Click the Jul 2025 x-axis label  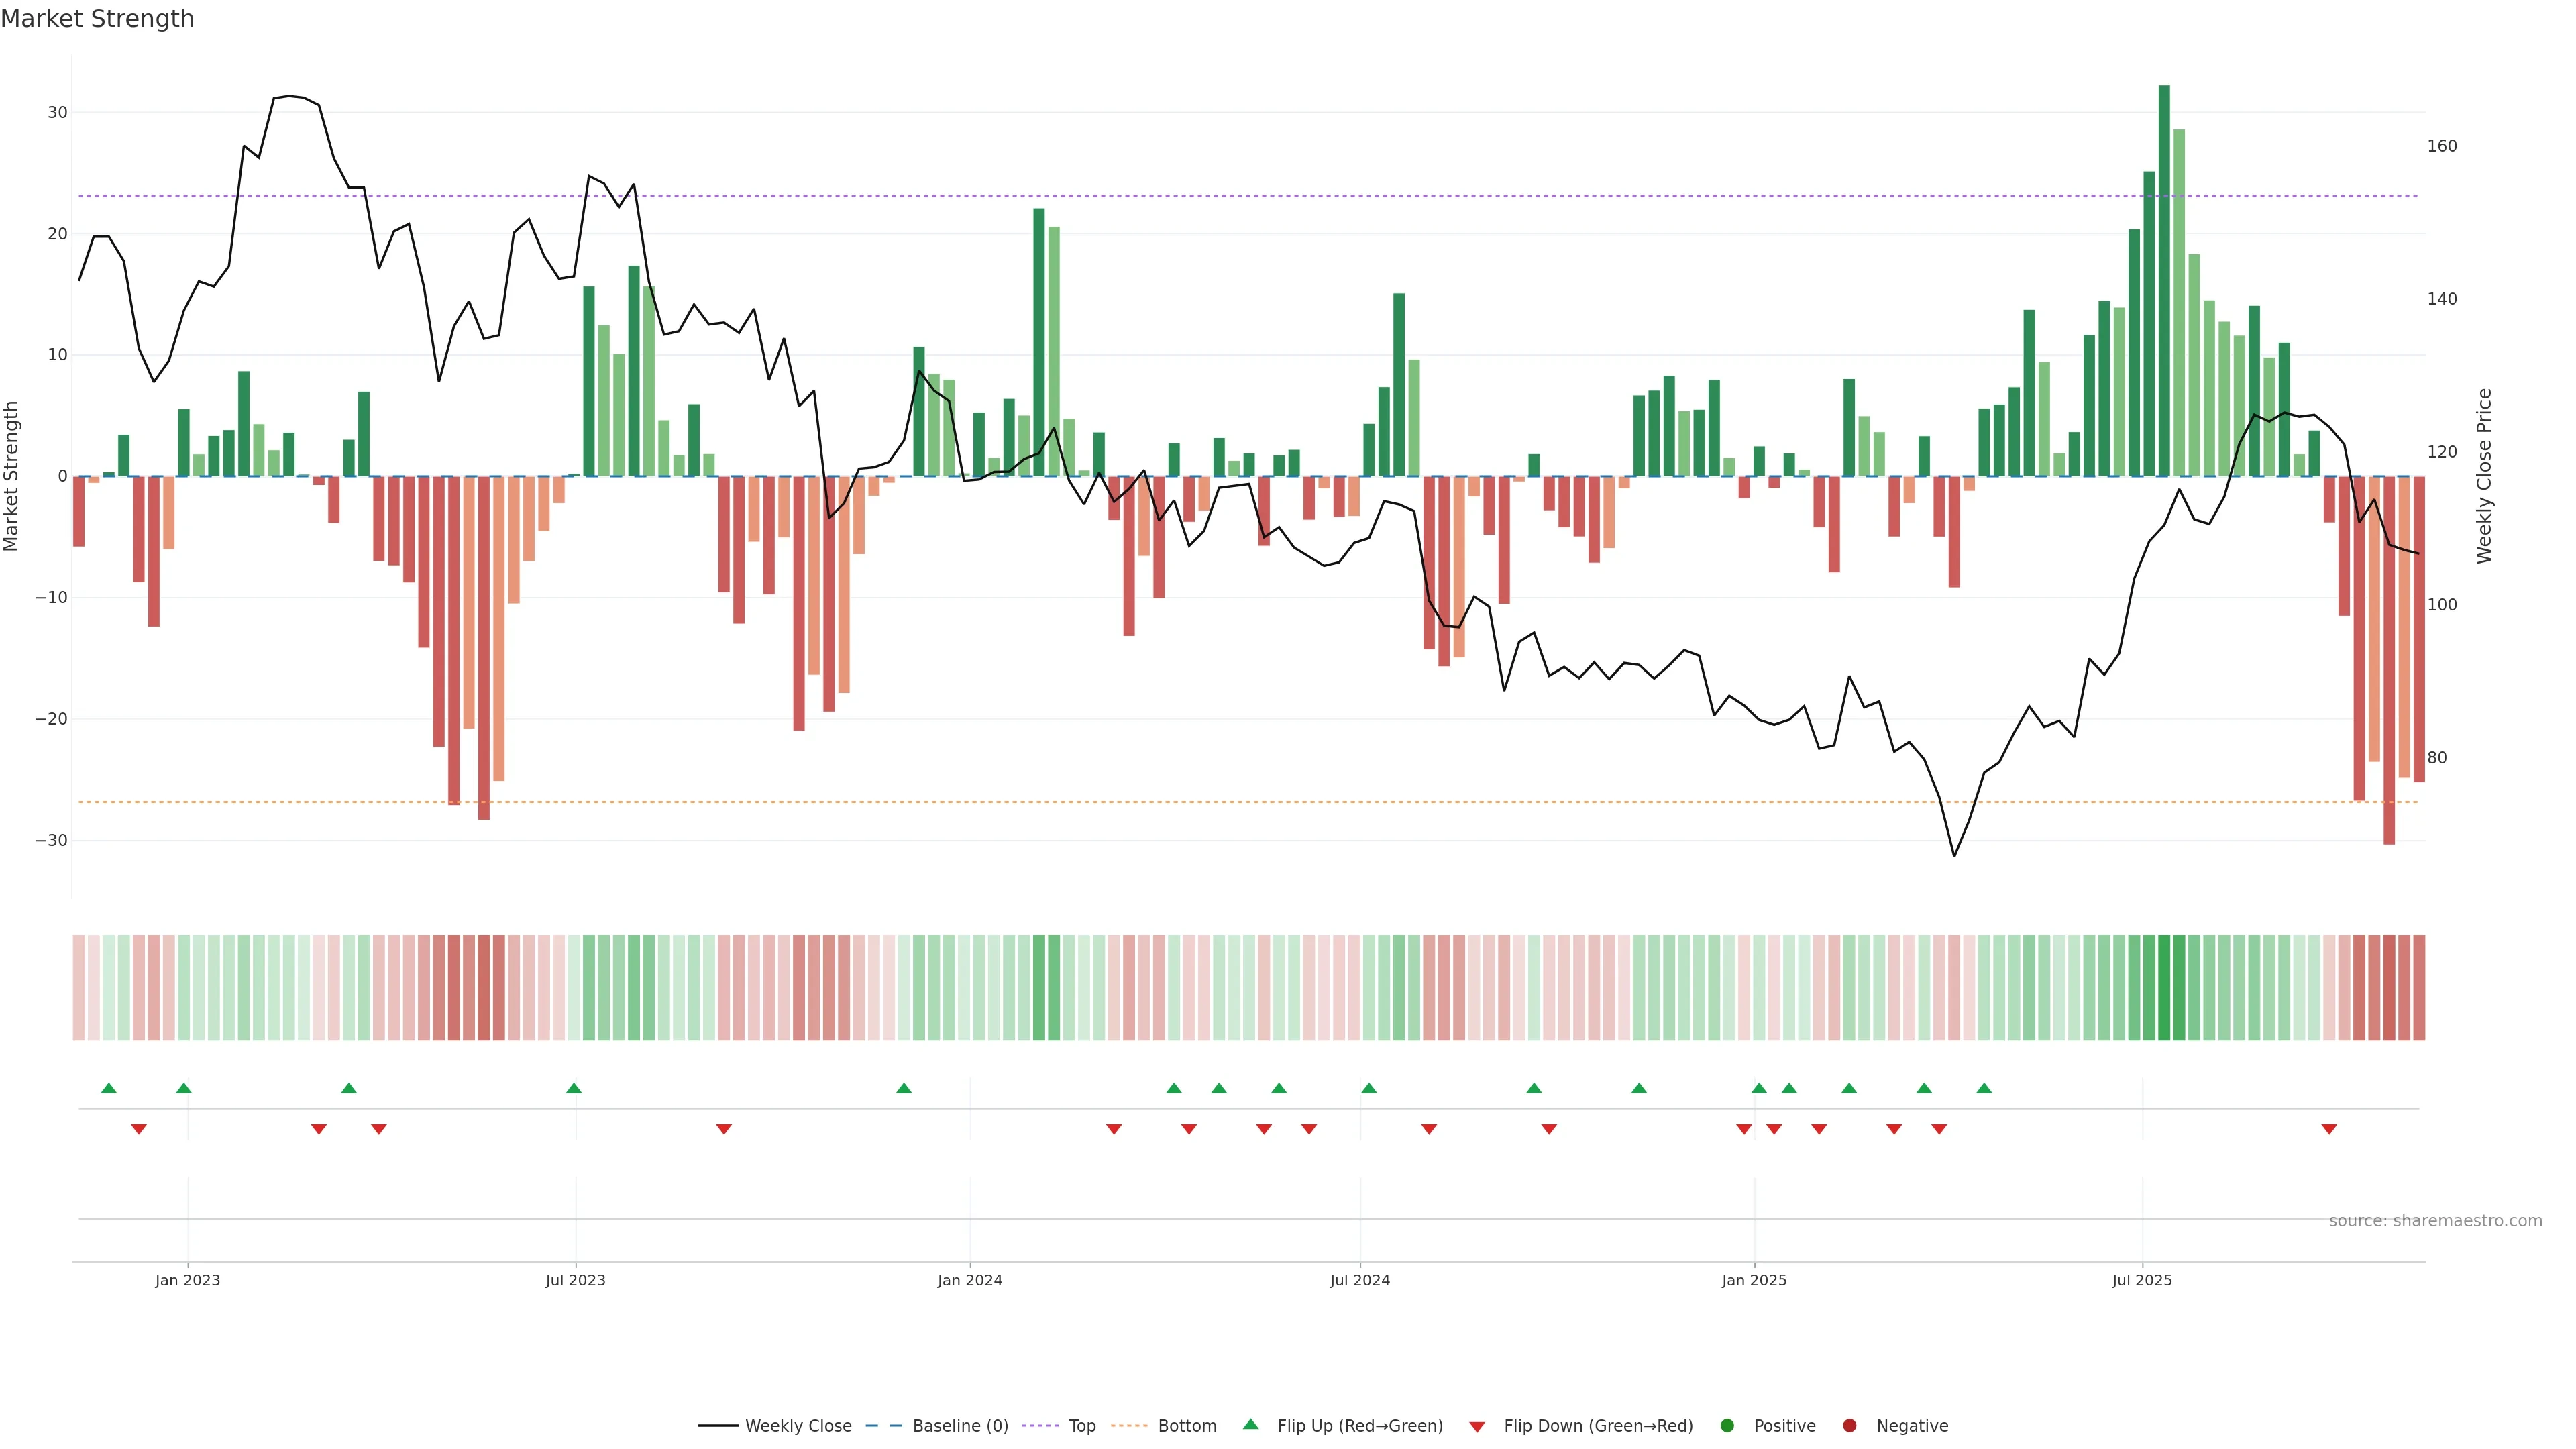pyautogui.click(x=2142, y=1280)
